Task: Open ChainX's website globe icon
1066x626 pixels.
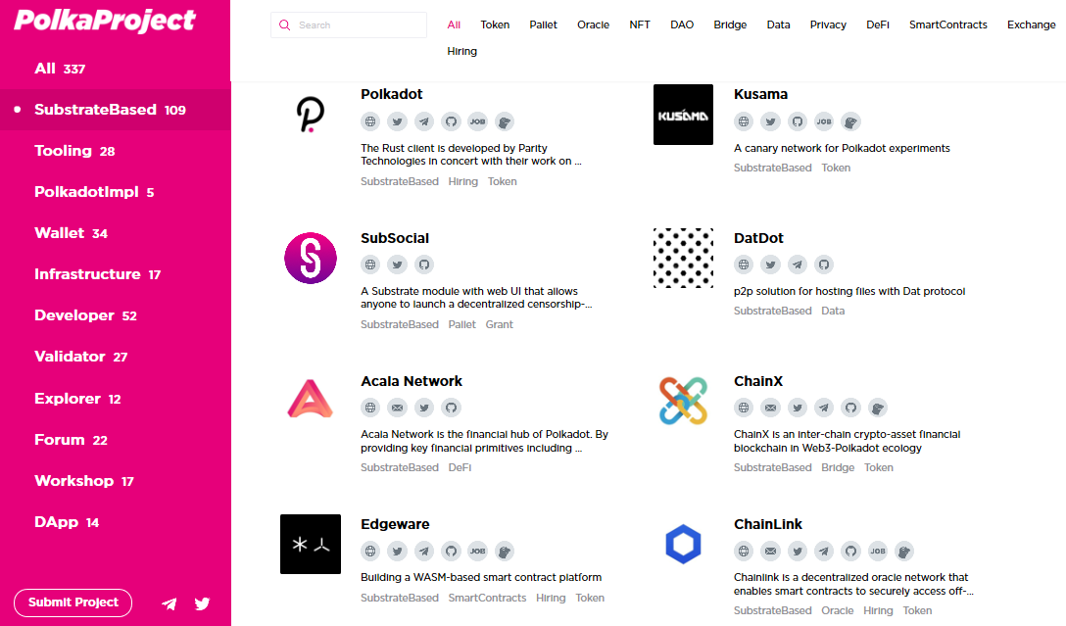Action: click(x=744, y=408)
